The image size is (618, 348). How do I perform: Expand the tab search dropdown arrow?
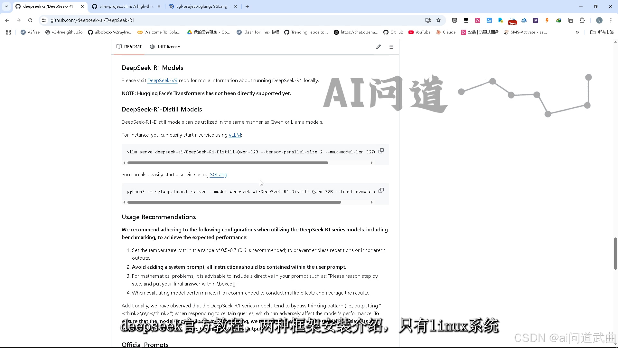tap(6, 6)
